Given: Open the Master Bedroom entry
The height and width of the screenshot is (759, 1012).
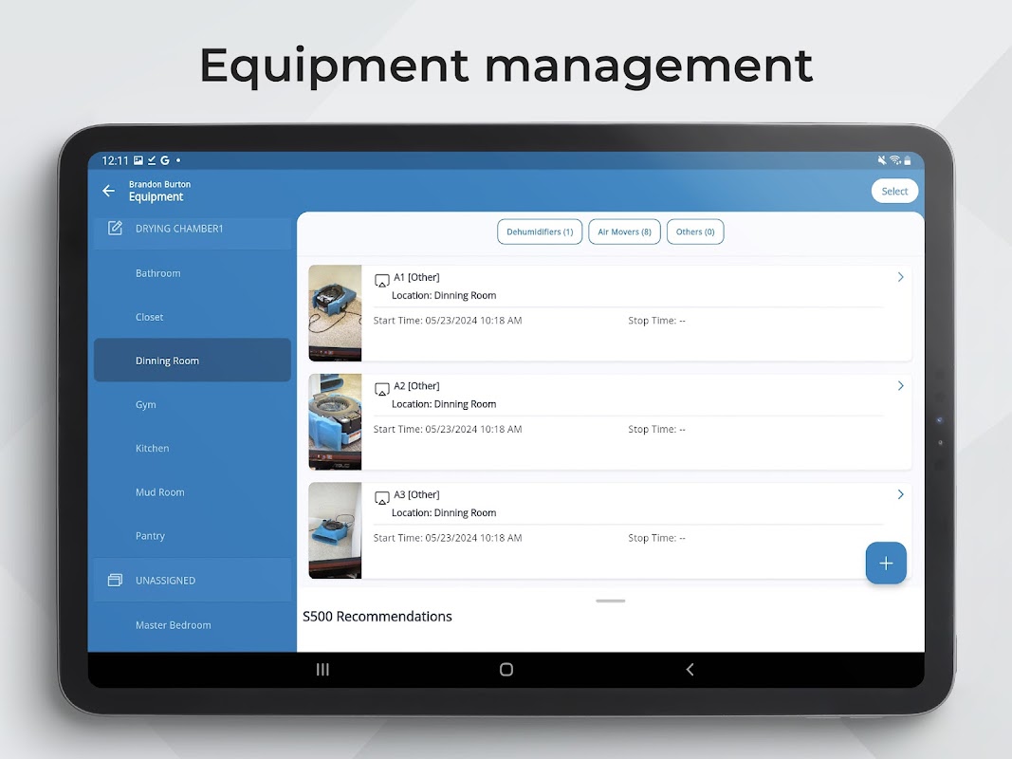Looking at the screenshot, I should coord(193,625).
